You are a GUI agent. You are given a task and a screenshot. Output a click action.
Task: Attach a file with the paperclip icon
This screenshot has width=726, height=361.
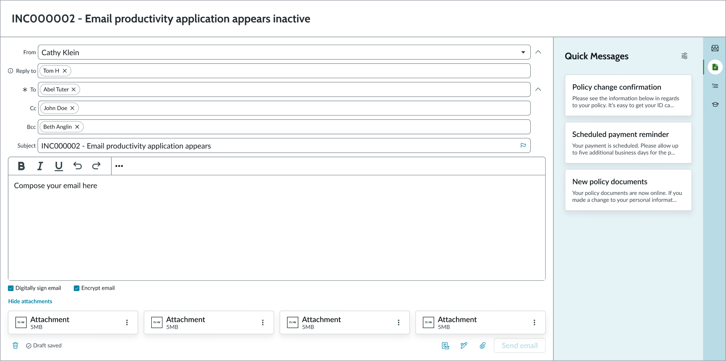click(x=483, y=345)
